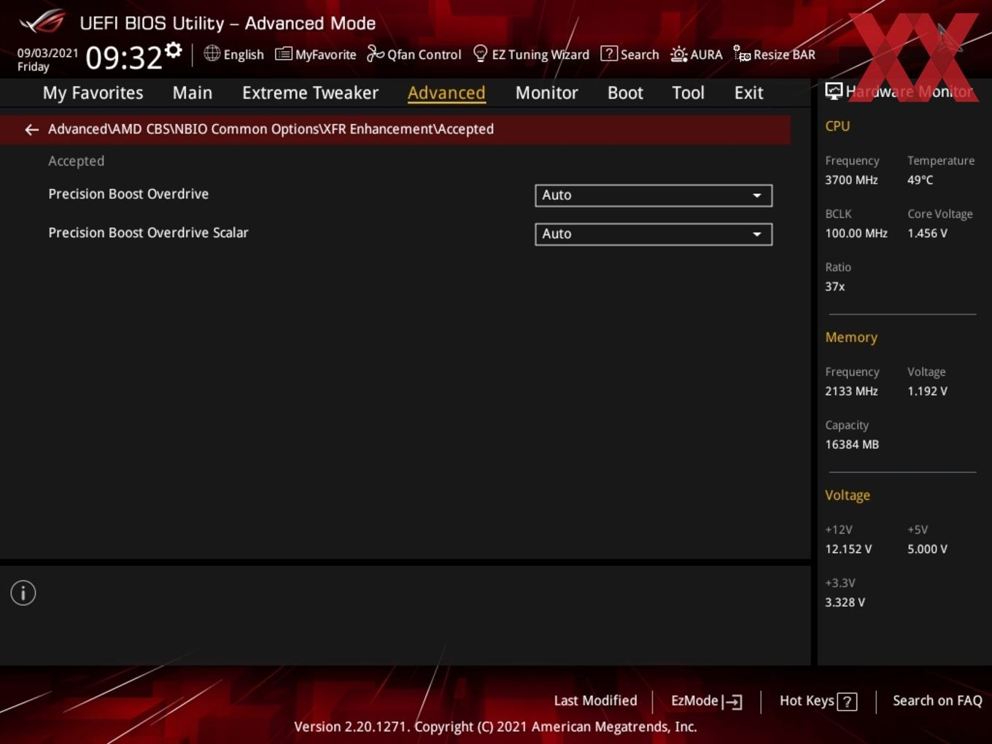The image size is (992, 744).
Task: Start the EZ Tuning Wizard
Action: point(531,54)
